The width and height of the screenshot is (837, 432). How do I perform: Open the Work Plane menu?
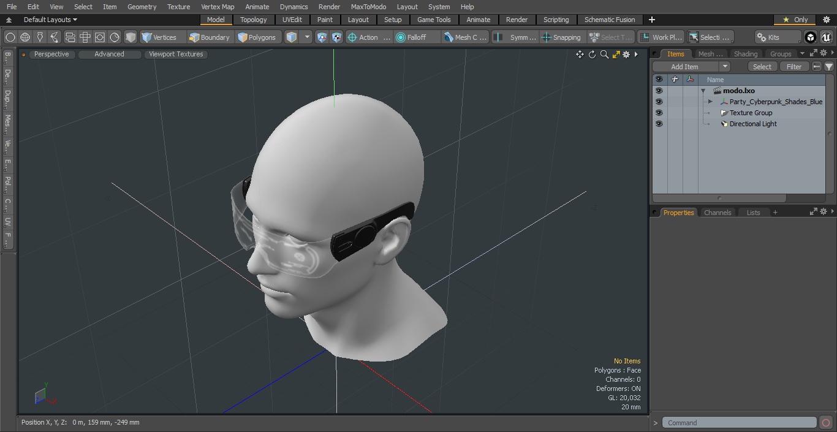(x=661, y=37)
